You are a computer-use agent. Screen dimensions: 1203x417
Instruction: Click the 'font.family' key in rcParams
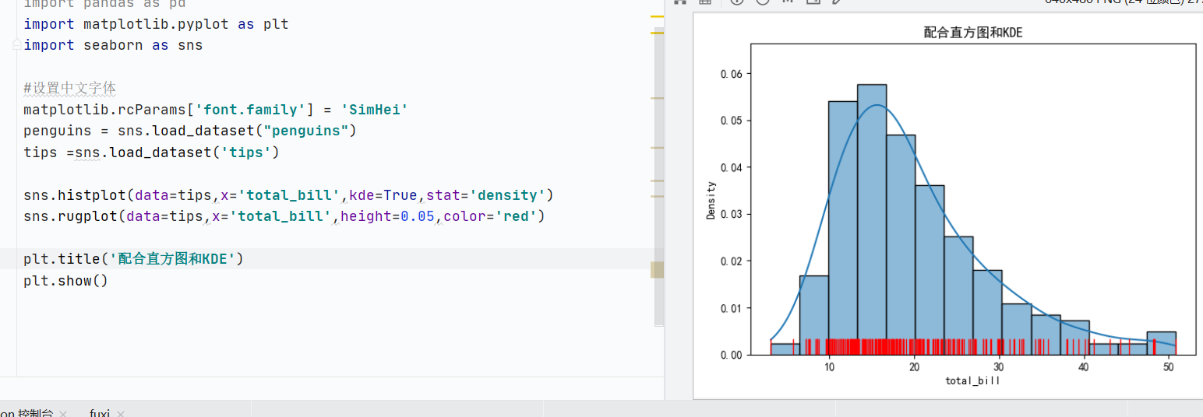coord(251,110)
